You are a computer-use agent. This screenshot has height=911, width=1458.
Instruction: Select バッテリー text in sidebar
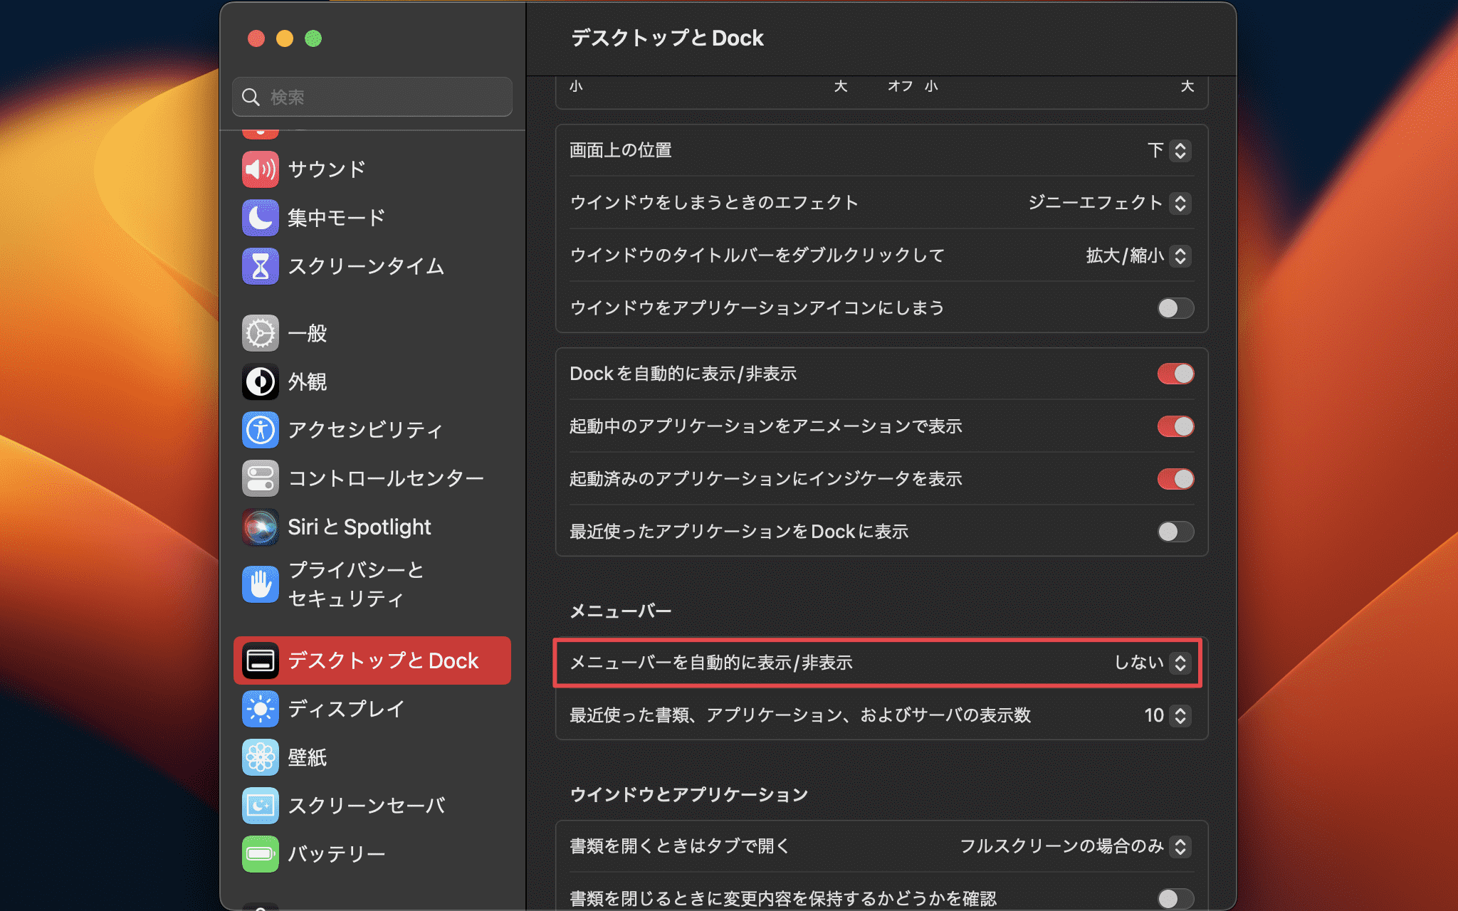pos(337,854)
